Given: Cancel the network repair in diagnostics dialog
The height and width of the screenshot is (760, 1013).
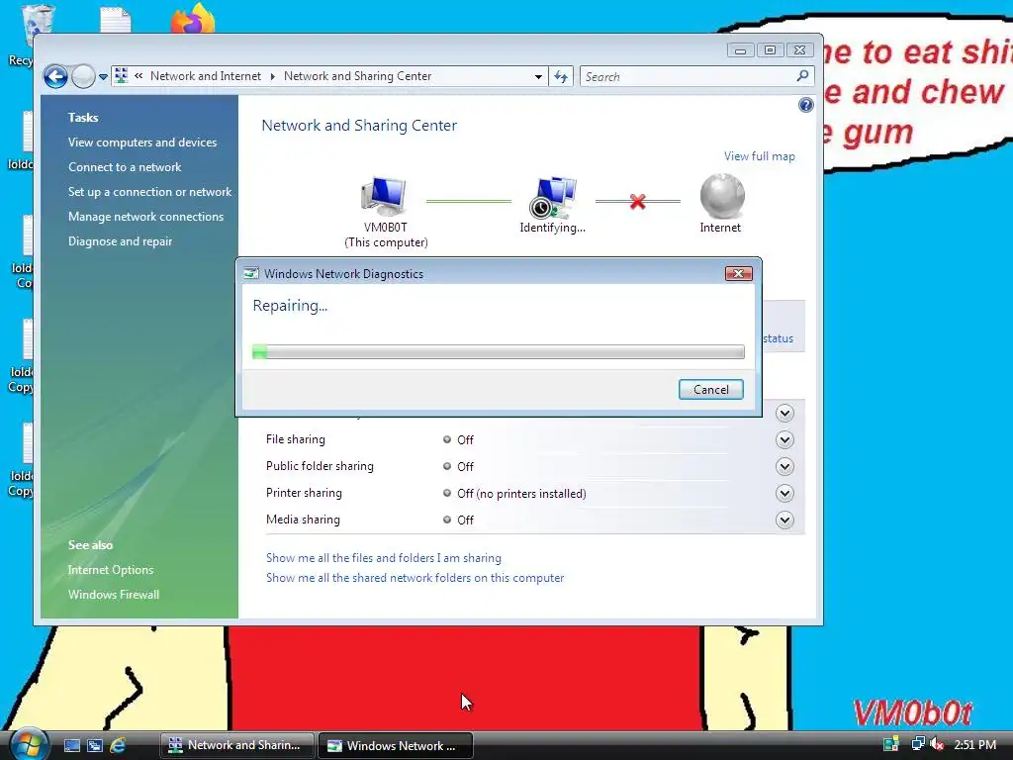Looking at the screenshot, I should (710, 390).
